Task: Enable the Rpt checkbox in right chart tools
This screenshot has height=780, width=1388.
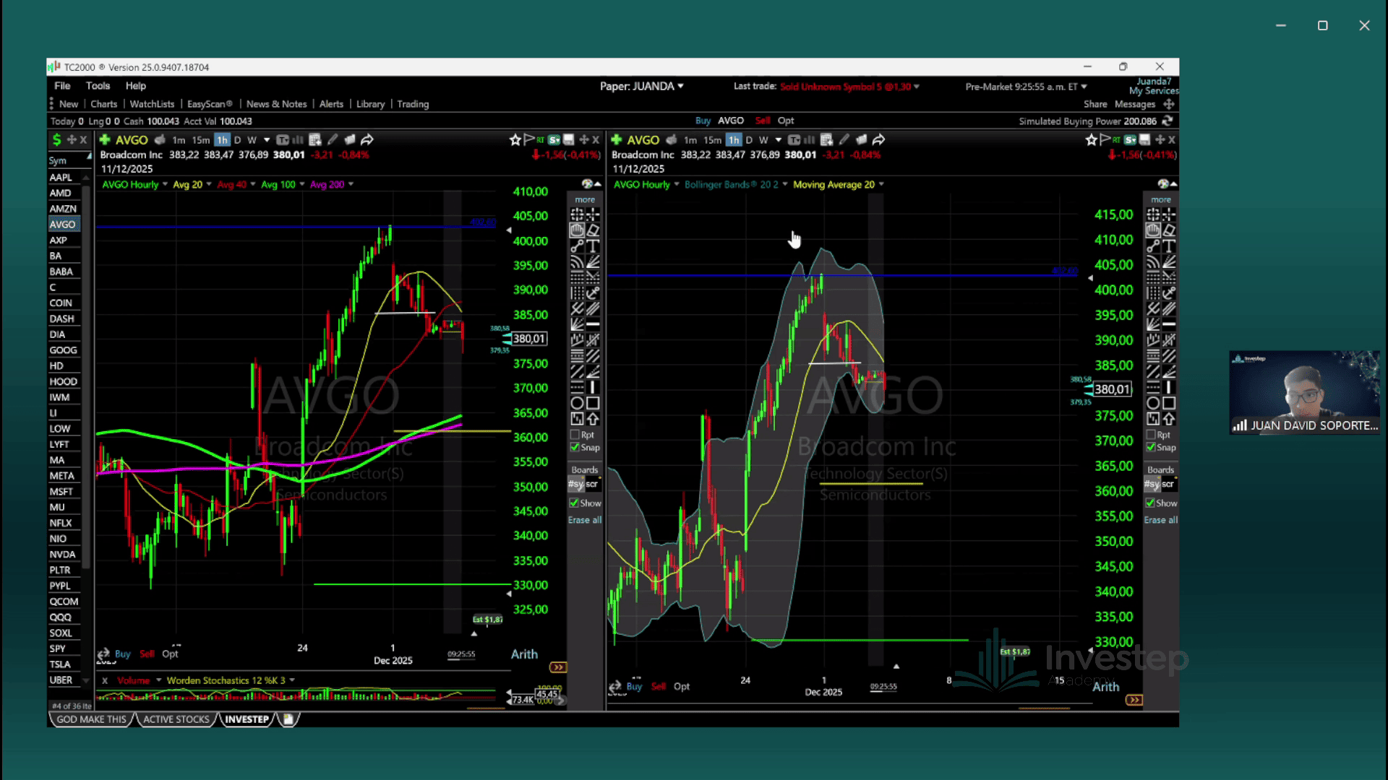Action: pyautogui.click(x=1151, y=435)
